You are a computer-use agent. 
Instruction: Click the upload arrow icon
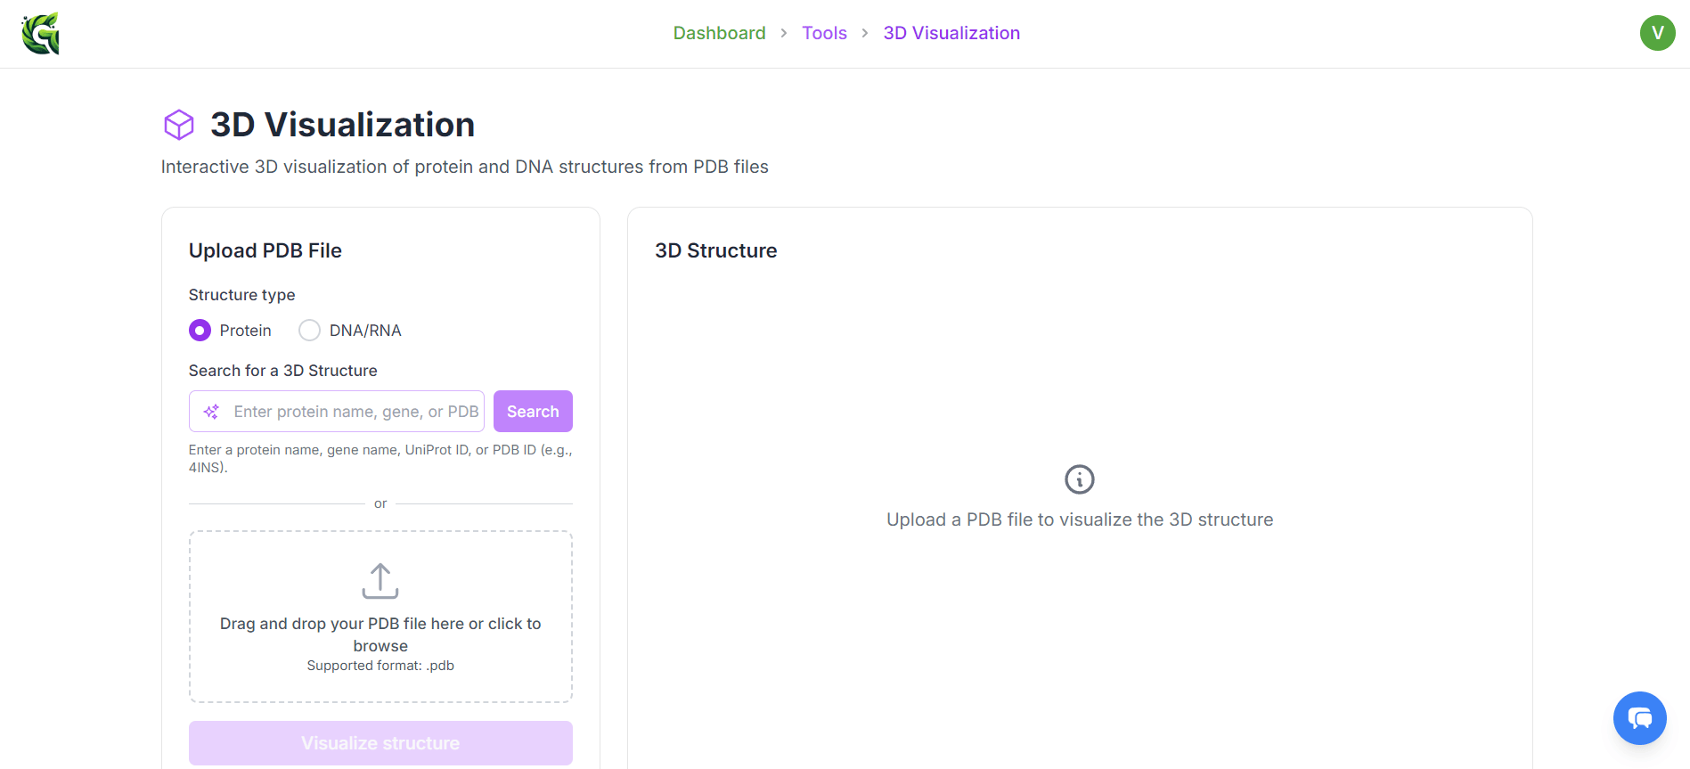(x=380, y=581)
